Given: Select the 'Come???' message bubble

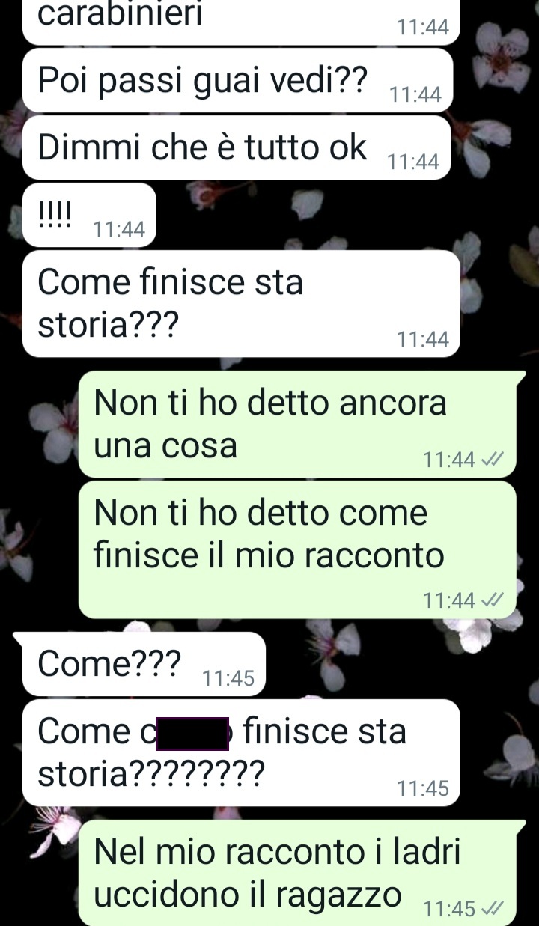Looking at the screenshot, I should (x=144, y=664).
